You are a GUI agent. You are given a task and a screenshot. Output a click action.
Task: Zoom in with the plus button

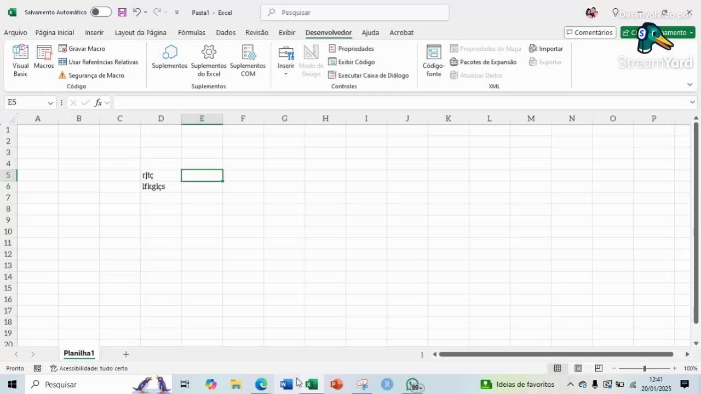[674, 368]
